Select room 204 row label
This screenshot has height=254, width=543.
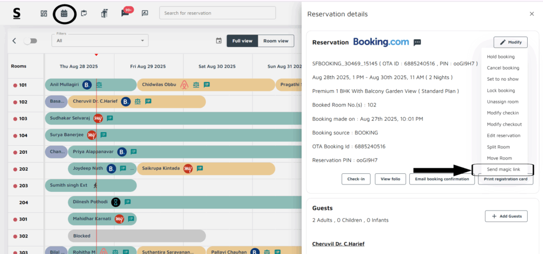pyautogui.click(x=23, y=203)
